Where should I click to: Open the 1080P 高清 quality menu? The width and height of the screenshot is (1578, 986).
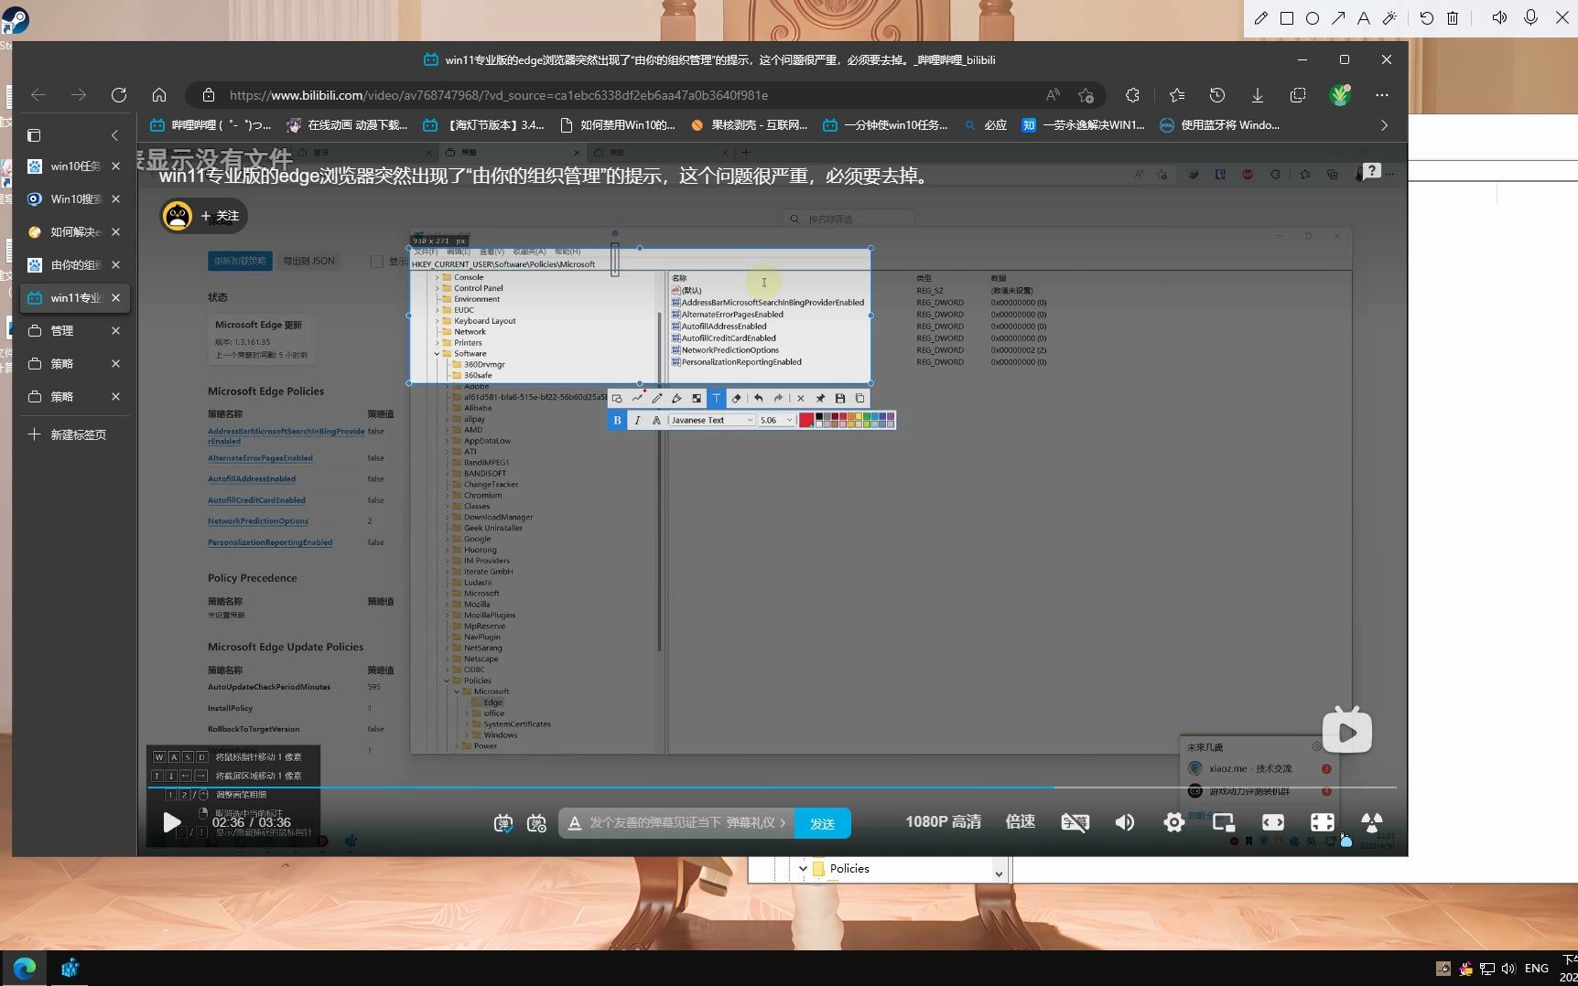pos(943,822)
